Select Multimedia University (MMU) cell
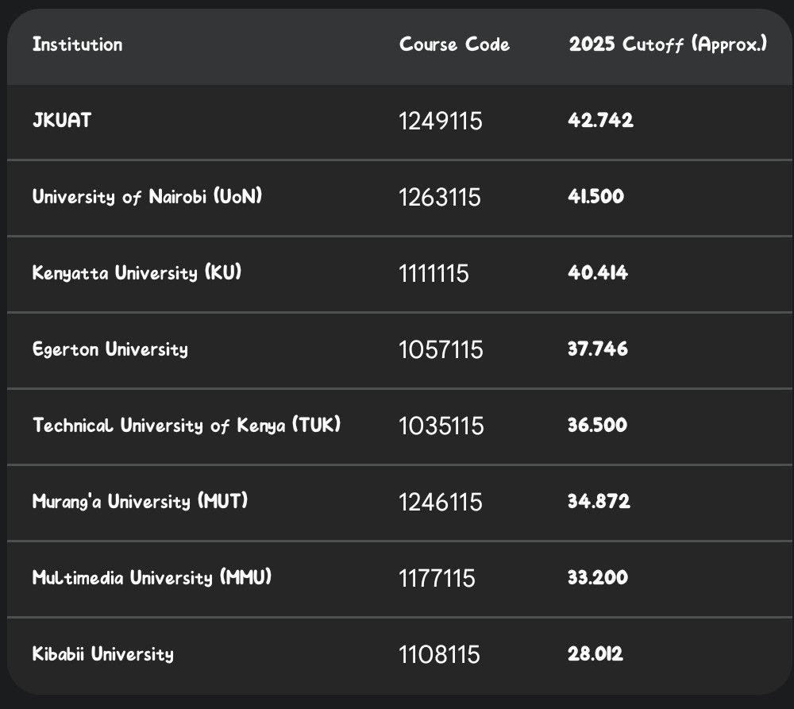 point(152,577)
